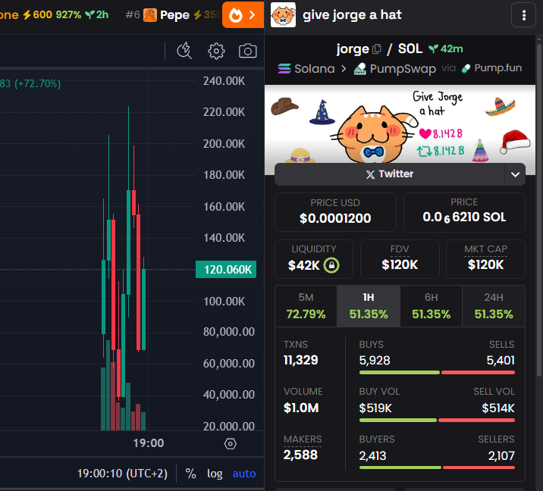Click the SELLERS 2,107 value
543x491 pixels.
point(501,455)
